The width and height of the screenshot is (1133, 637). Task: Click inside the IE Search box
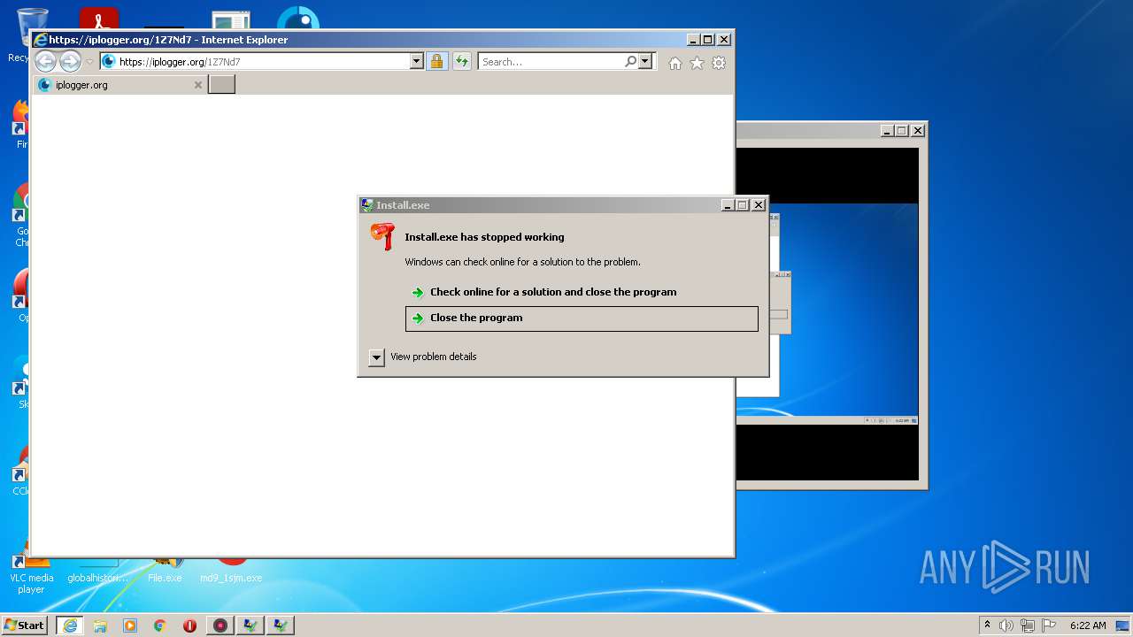(x=551, y=62)
